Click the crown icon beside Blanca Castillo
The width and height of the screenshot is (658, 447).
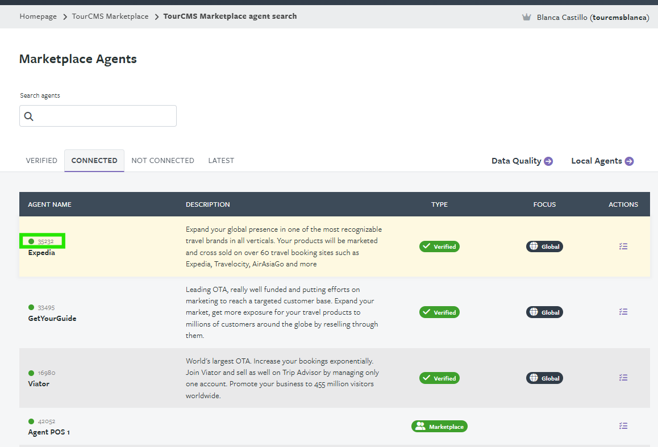[x=526, y=17]
